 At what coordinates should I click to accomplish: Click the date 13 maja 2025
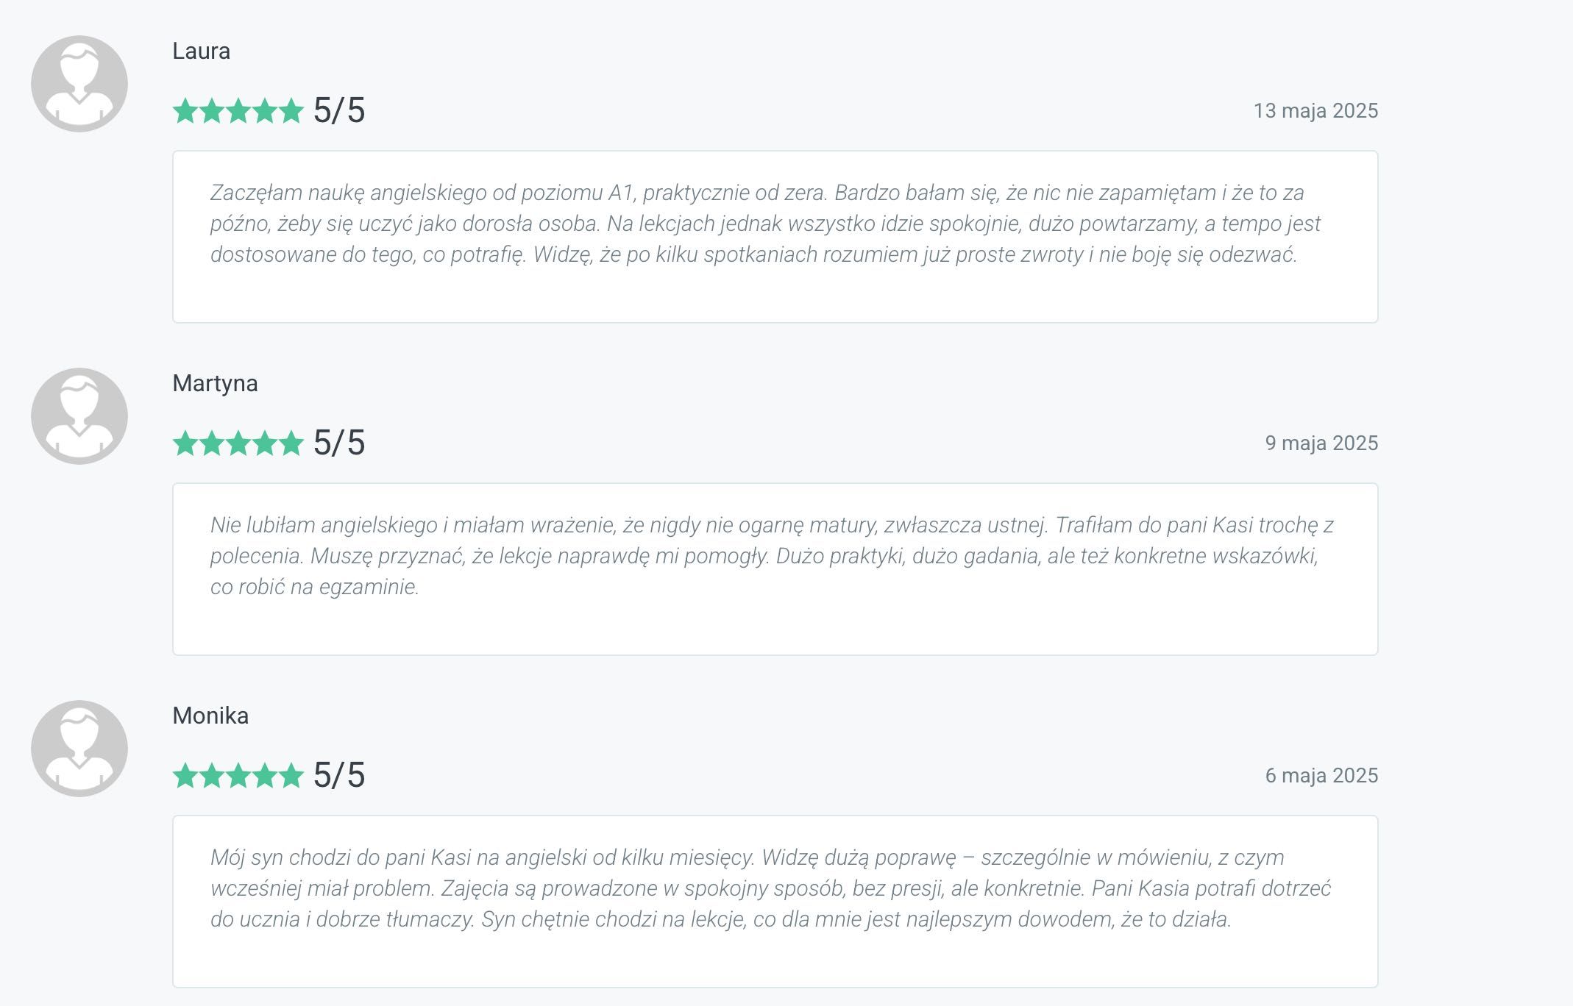(1315, 110)
